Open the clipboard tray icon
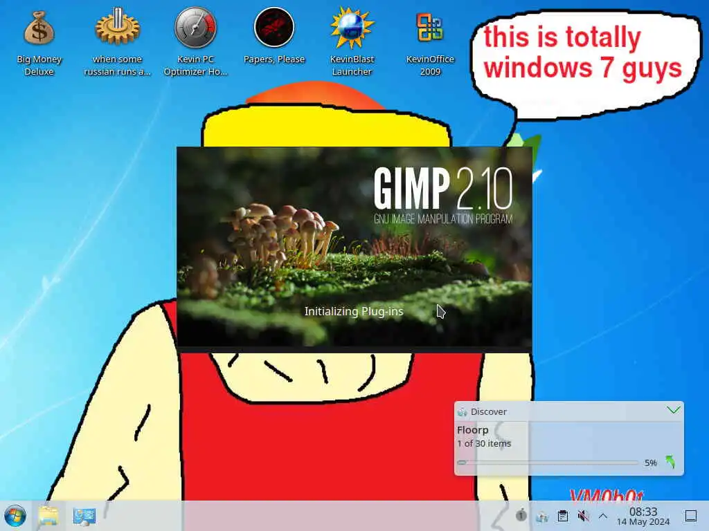 pyautogui.click(x=562, y=516)
